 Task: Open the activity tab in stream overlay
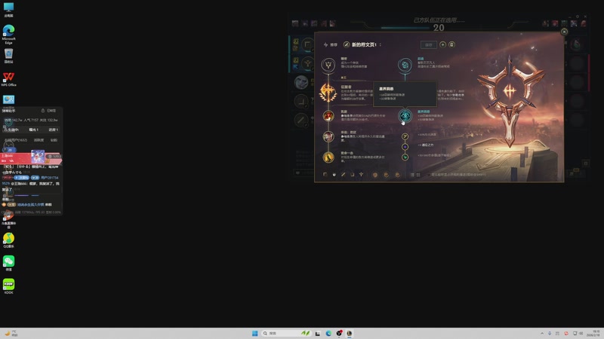39,140
